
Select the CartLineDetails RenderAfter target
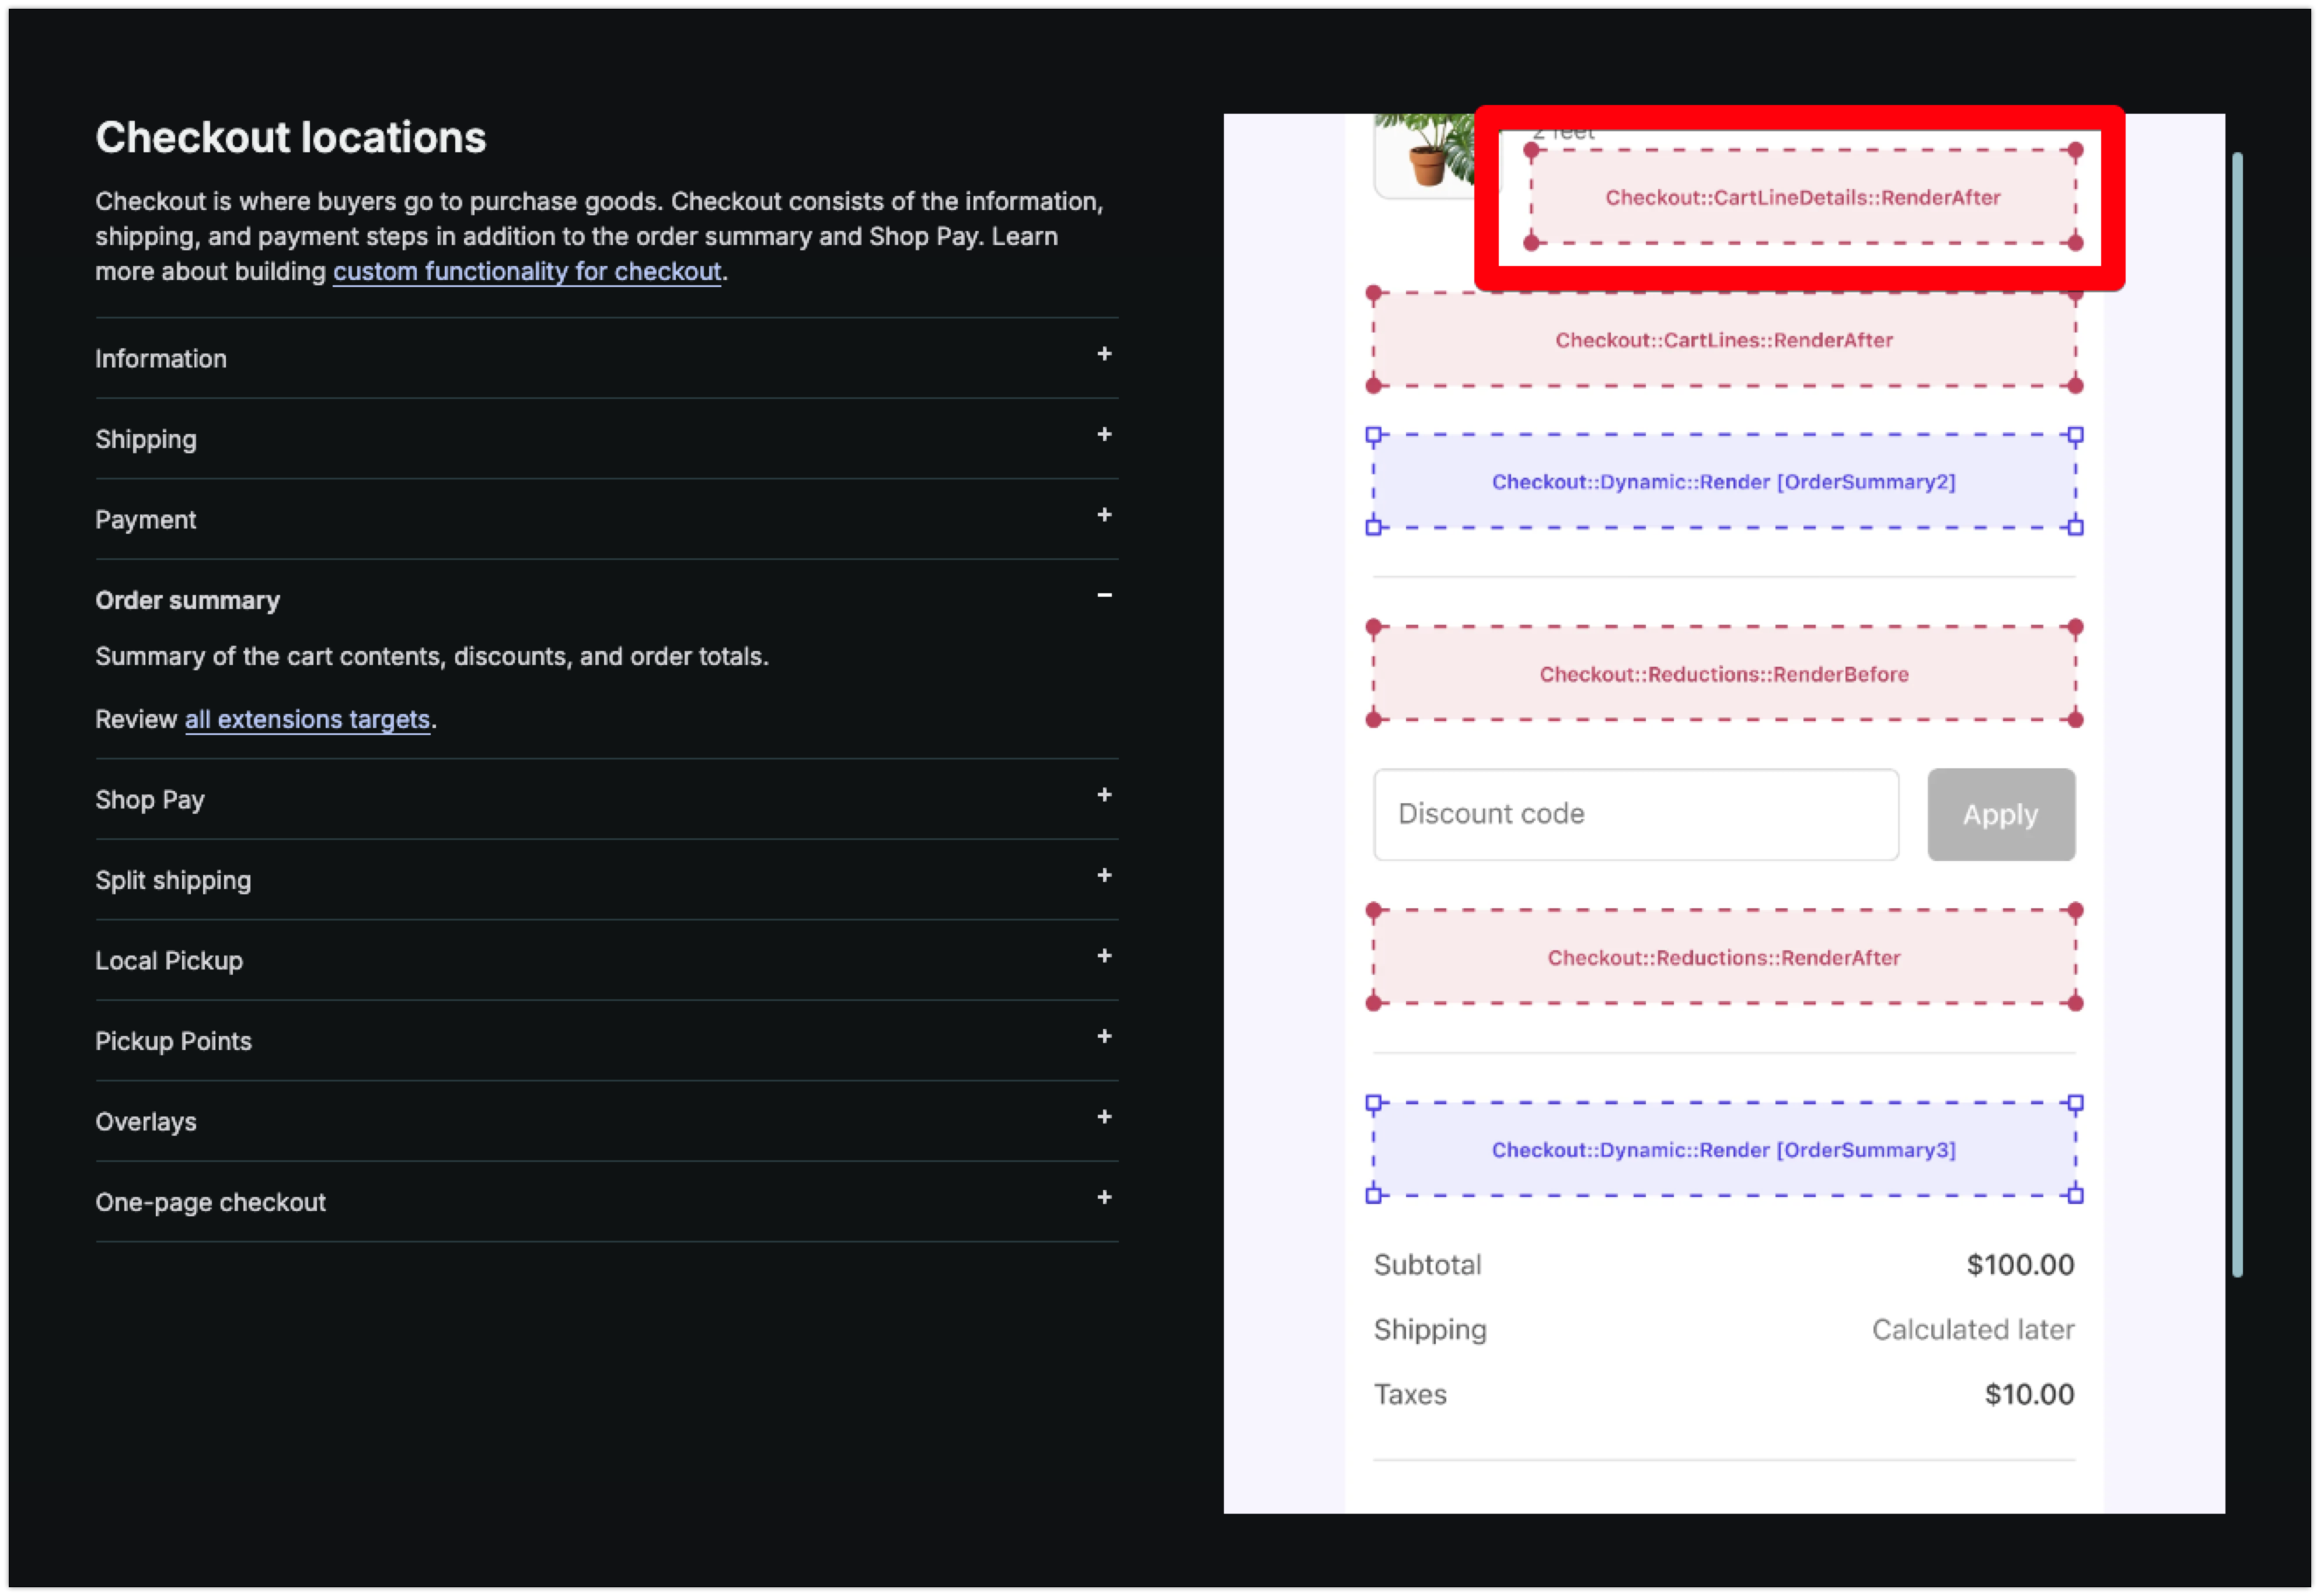click(x=1802, y=197)
